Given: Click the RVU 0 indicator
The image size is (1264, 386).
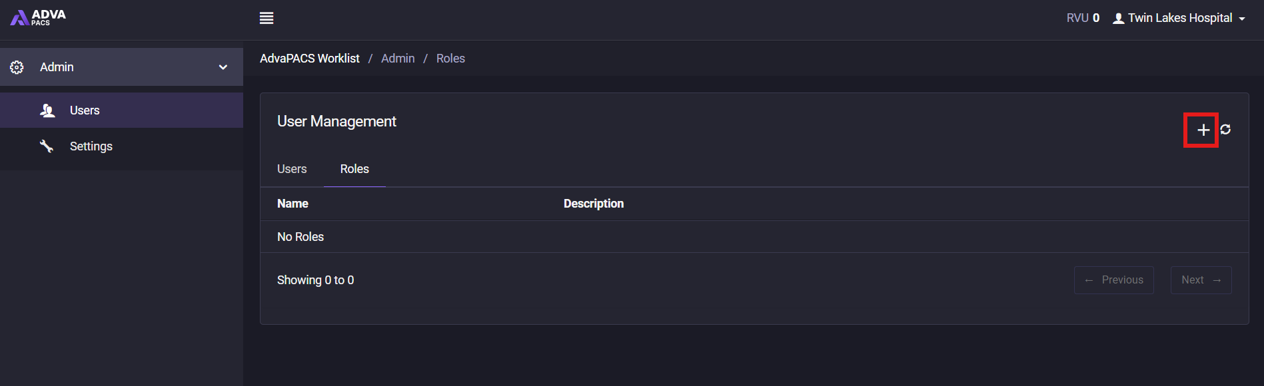Looking at the screenshot, I should (1083, 18).
